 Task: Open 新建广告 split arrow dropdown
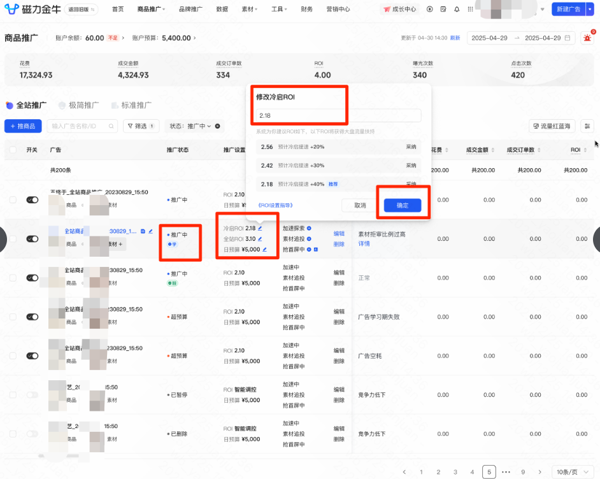[590, 9]
